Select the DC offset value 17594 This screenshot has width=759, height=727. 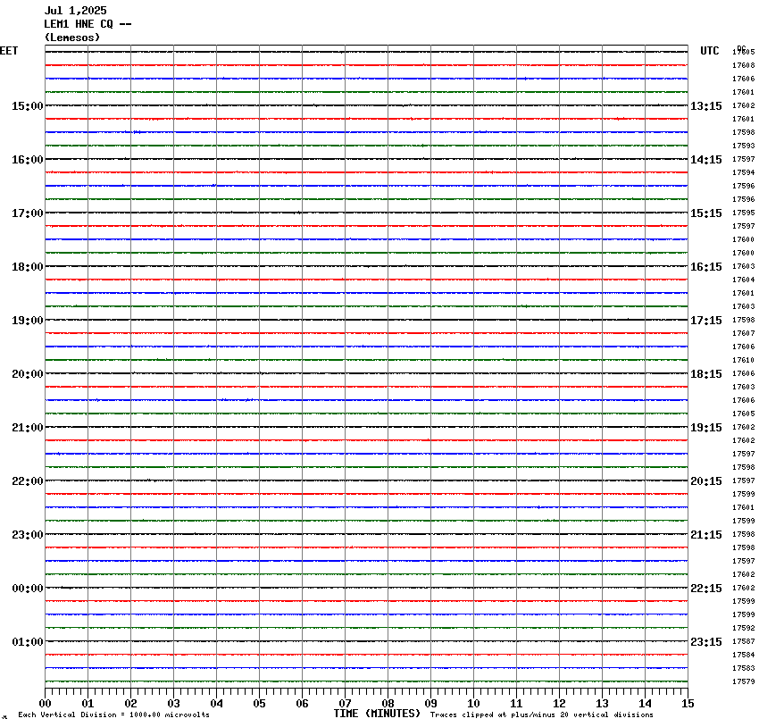click(744, 172)
